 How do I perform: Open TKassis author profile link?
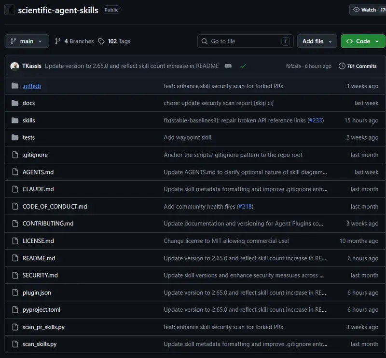tap(32, 66)
